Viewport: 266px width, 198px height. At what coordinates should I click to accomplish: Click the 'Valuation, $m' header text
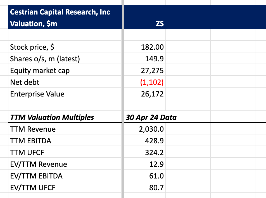pyautogui.click(x=34, y=23)
